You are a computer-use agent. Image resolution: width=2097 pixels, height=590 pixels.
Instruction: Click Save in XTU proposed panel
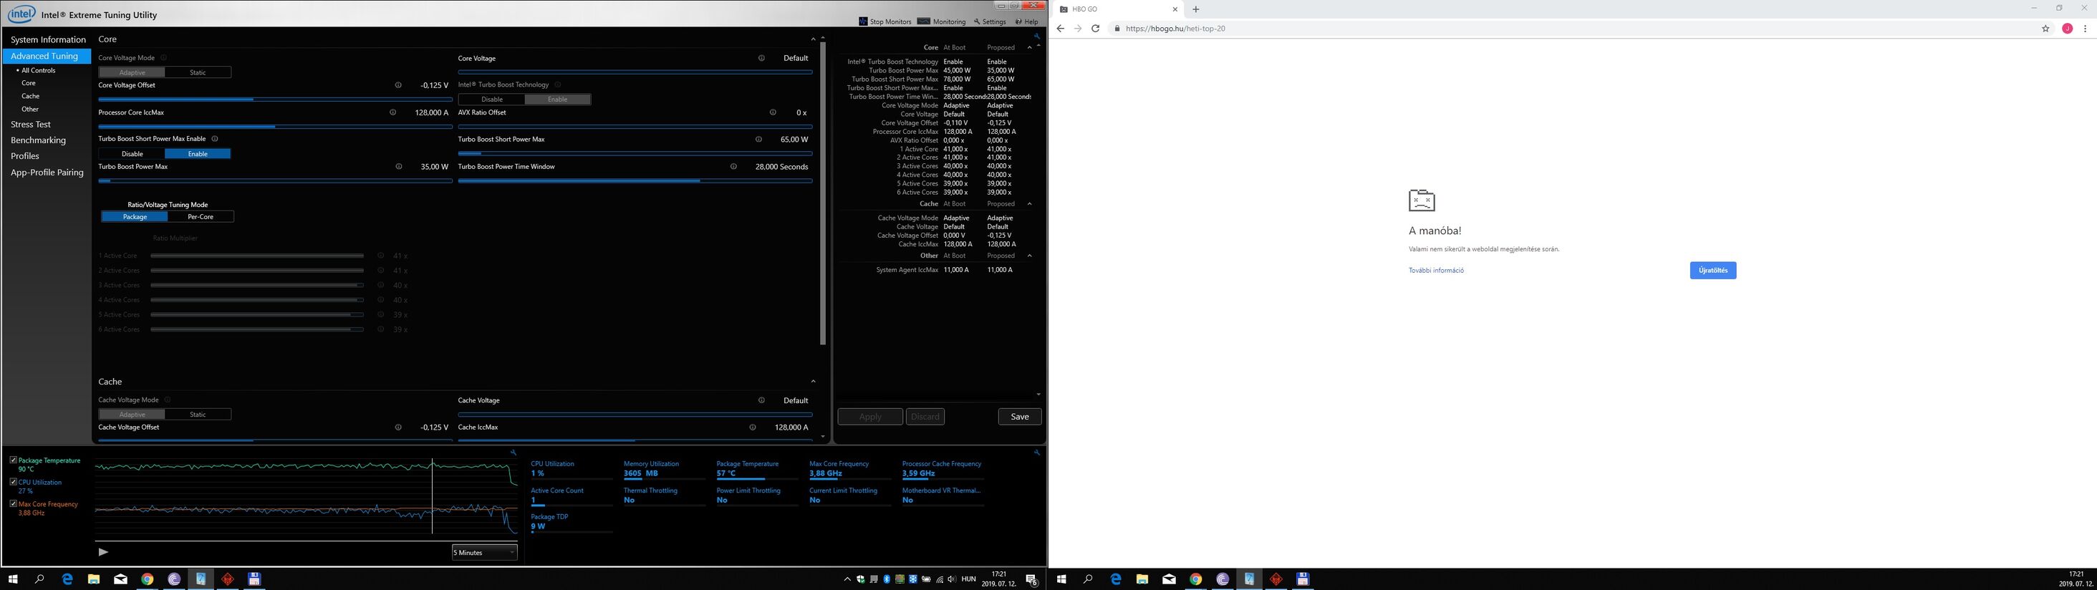click(1020, 417)
